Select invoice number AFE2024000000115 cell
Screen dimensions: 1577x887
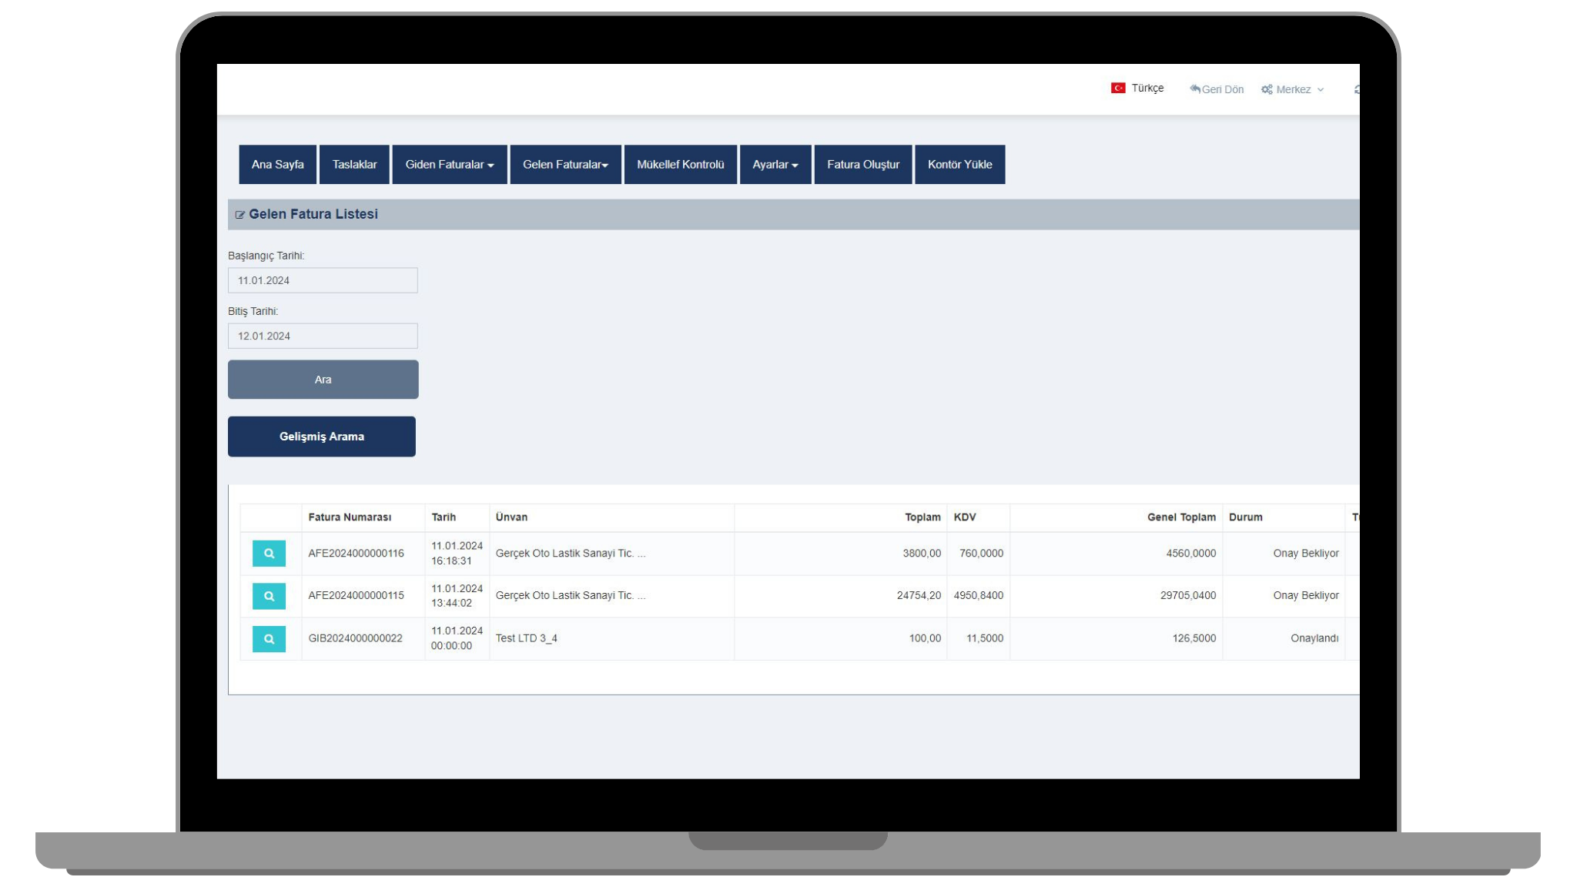click(363, 596)
